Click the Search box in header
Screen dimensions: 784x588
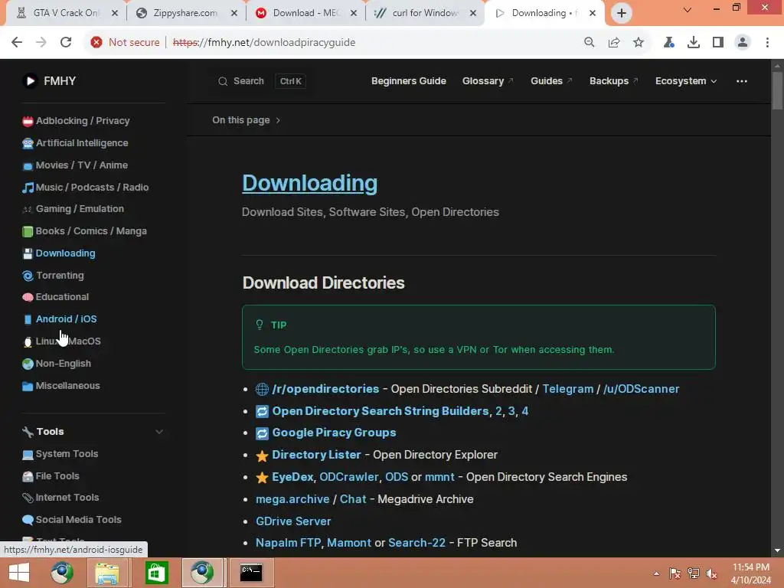(x=262, y=81)
